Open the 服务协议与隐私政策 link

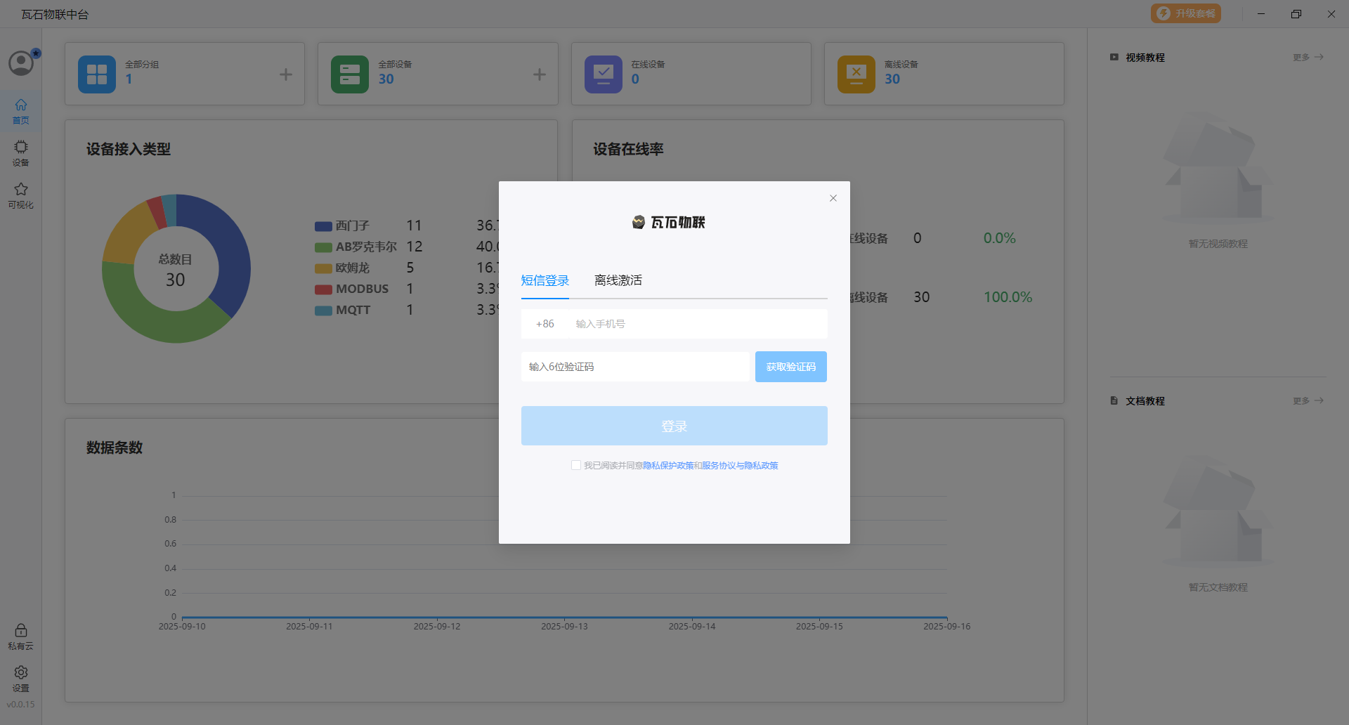tap(740, 465)
